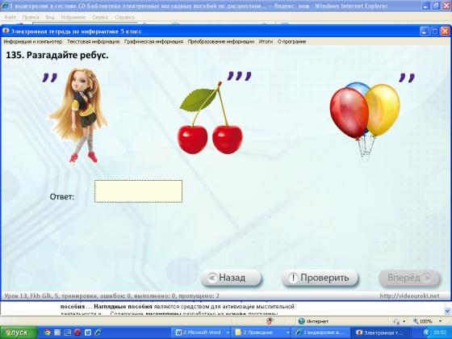The width and height of the screenshot is (452, 339).
Task: Open the Справка menu in Internet Explorer
Action: tap(124, 17)
